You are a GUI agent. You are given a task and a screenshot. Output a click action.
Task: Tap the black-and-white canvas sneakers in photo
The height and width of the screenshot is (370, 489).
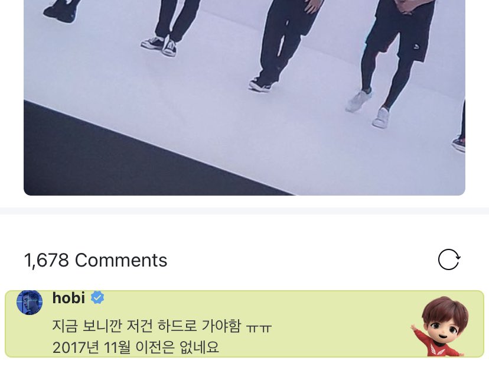pos(159,46)
